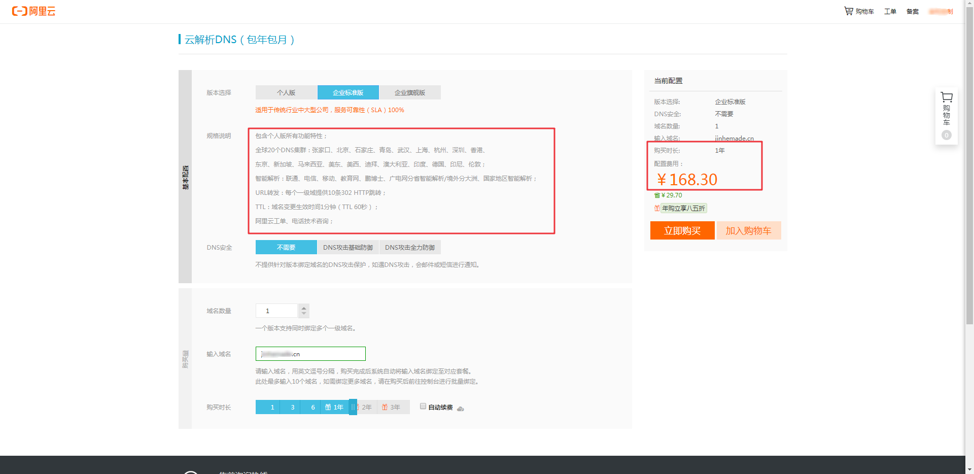Click the 省¥29.70 savings text
The image size is (974, 474).
(x=668, y=195)
